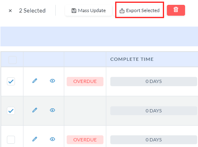The height and width of the screenshot is (147, 198).
Task: Click the 0 DAYS value in the first row
Action: [x=154, y=81]
